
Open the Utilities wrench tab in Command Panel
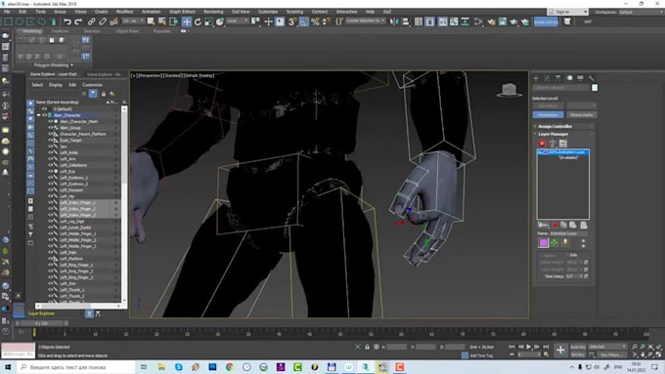(x=592, y=78)
